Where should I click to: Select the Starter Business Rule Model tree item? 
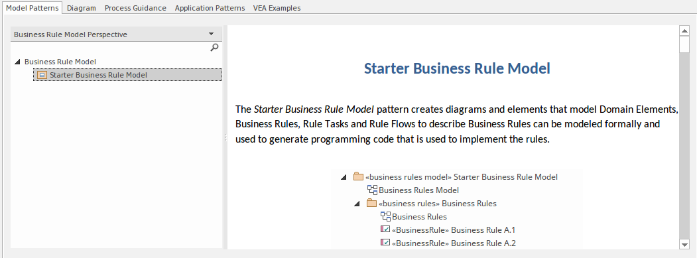(x=127, y=75)
